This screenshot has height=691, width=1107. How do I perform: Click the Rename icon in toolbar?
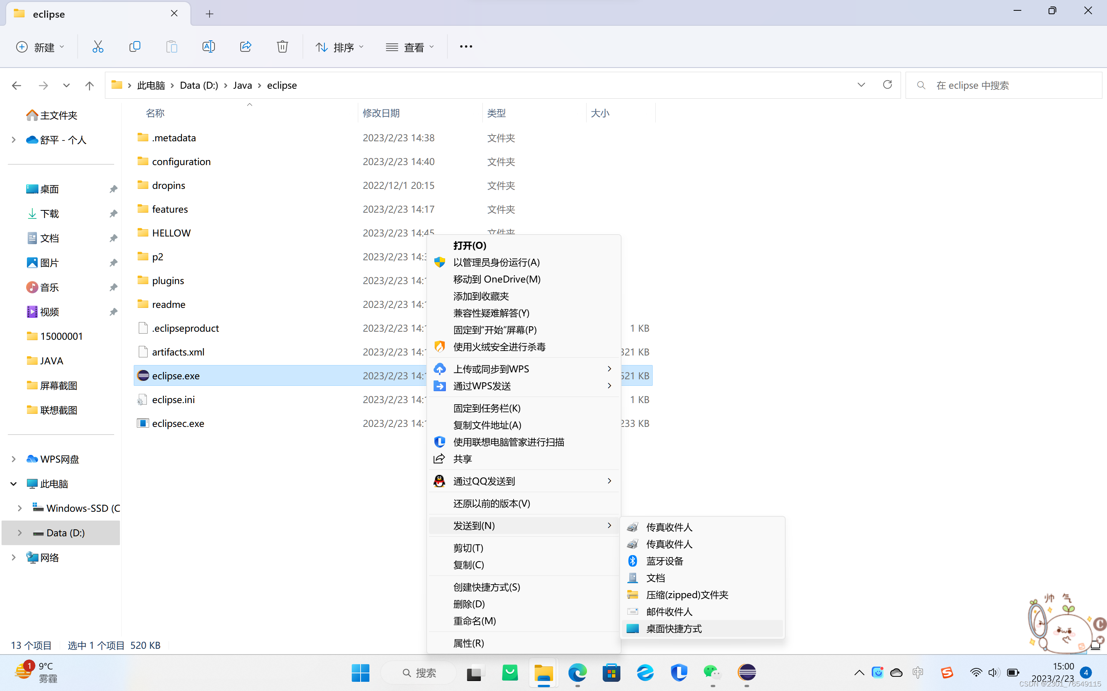[209, 46]
